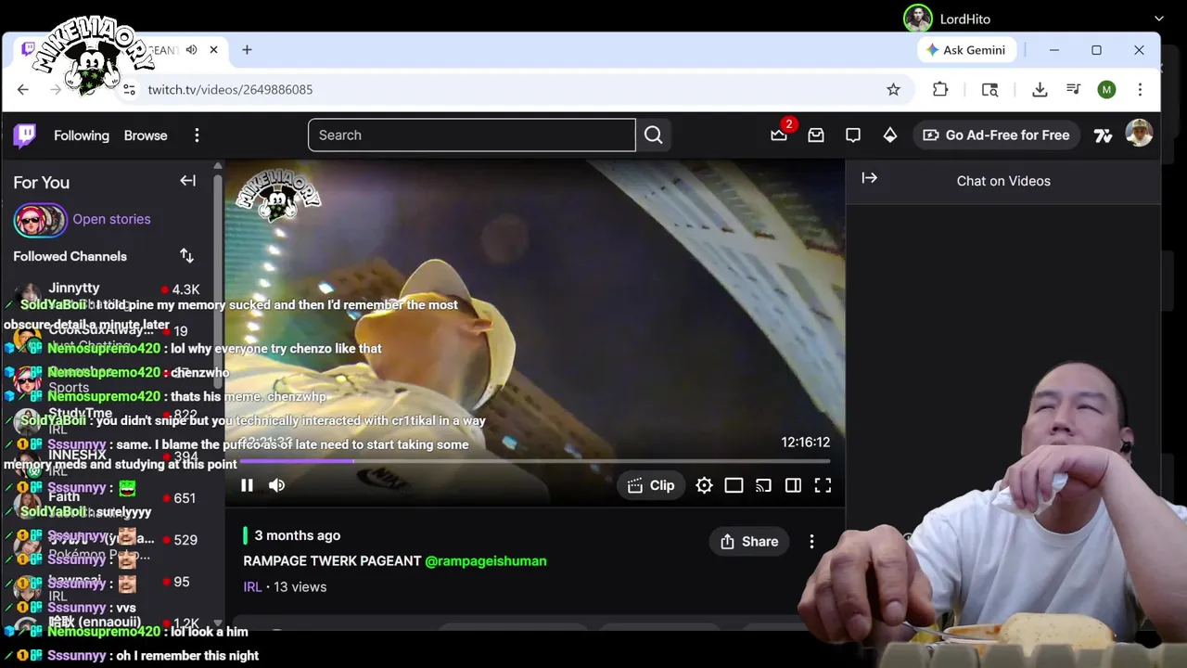
Task: Open the Chrome media controls icon
Action: (1073, 90)
